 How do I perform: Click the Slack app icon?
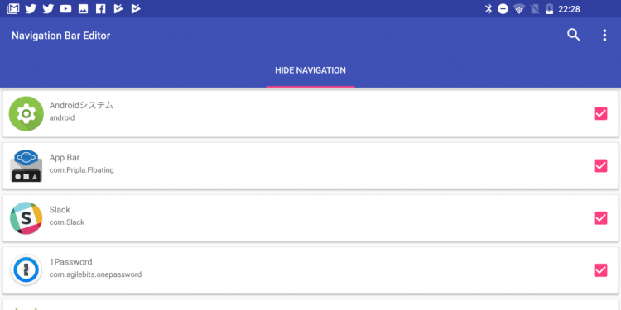[26, 218]
